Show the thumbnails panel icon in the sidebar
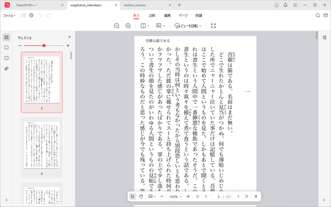Screen dimensions: 331x207 coord(7,37)
